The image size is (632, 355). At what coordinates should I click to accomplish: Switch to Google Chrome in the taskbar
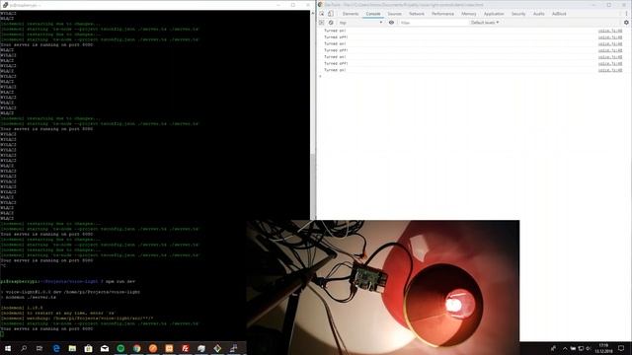tap(136, 348)
